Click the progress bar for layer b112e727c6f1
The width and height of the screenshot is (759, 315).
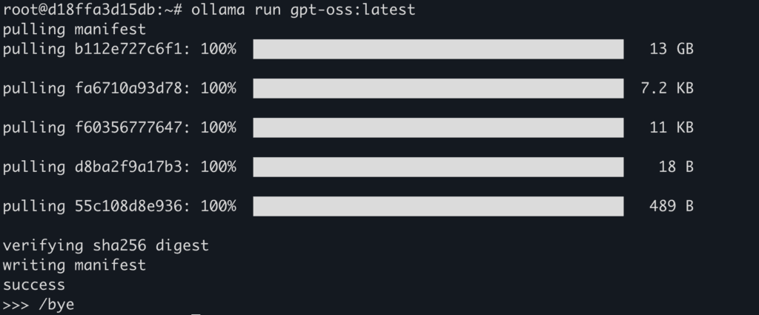click(437, 50)
